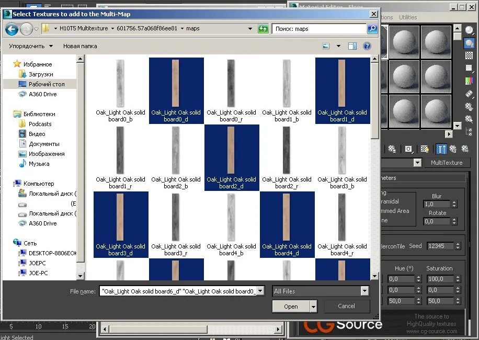Click the 601756.57a068f86ee81 breadcrumb folder
This screenshot has height=340, width=479.
(x=147, y=28)
